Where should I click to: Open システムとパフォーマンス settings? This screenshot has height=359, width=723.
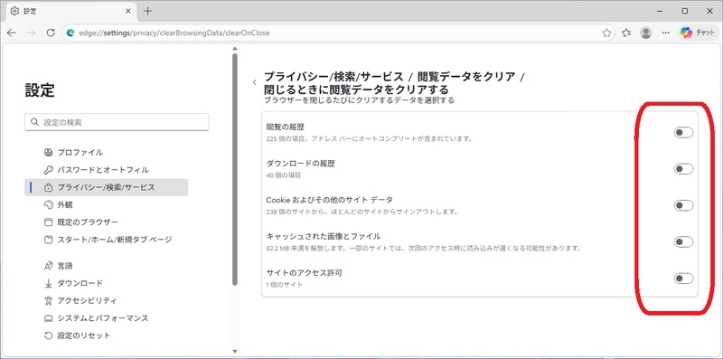[x=106, y=318]
